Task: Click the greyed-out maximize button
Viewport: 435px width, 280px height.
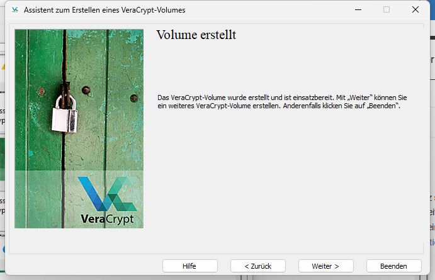Action: point(387,10)
